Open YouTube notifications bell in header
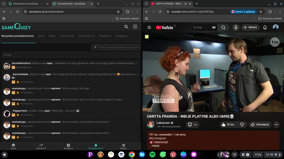 (x=265, y=27)
